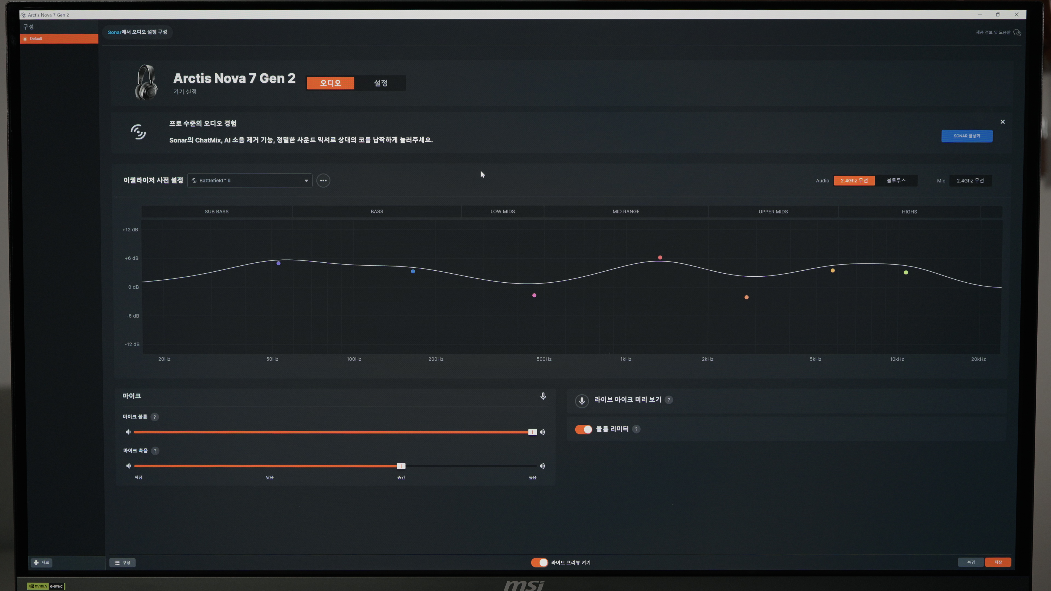The image size is (1051, 591).
Task: Click the 저장 save button
Action: pyautogui.click(x=998, y=563)
